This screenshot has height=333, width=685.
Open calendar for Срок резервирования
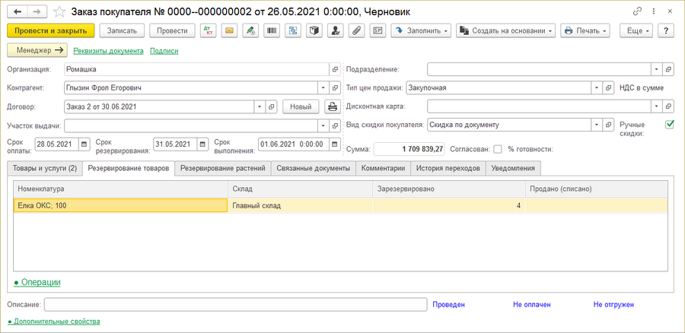(x=202, y=144)
